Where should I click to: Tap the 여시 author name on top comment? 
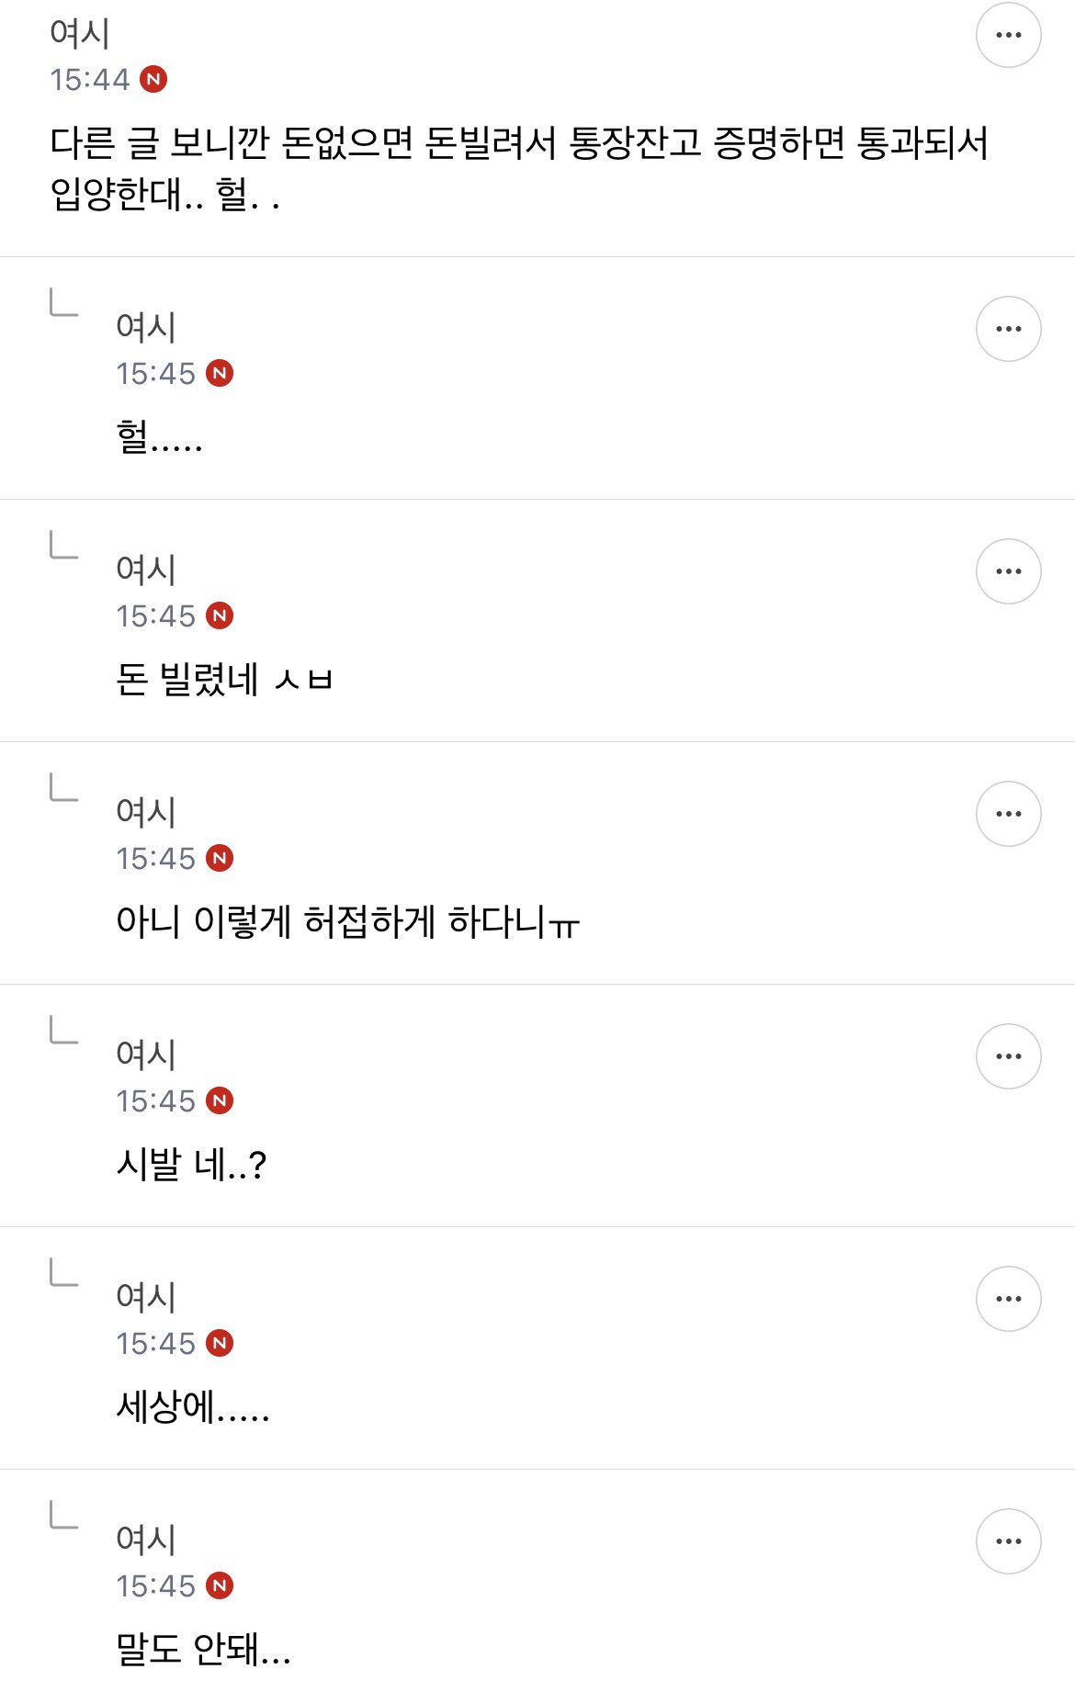[x=80, y=33]
